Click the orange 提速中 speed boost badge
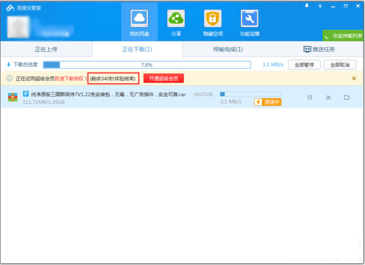Image resolution: width=365 pixels, height=265 pixels. pyautogui.click(x=267, y=102)
